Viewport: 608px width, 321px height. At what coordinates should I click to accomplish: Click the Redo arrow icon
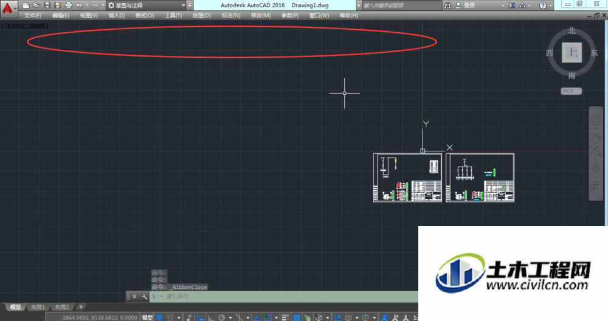[95, 5]
